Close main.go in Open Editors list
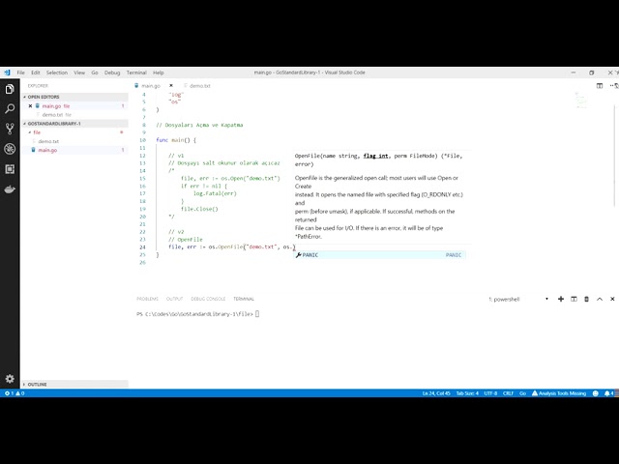619x464 pixels. point(30,105)
